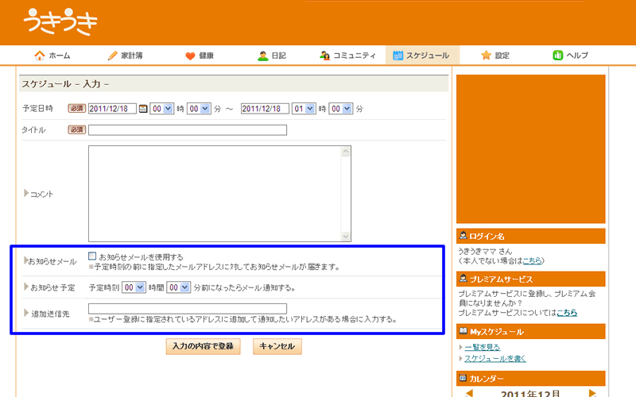Click the うきうき site logo
The height and width of the screenshot is (397, 636).
60,22
